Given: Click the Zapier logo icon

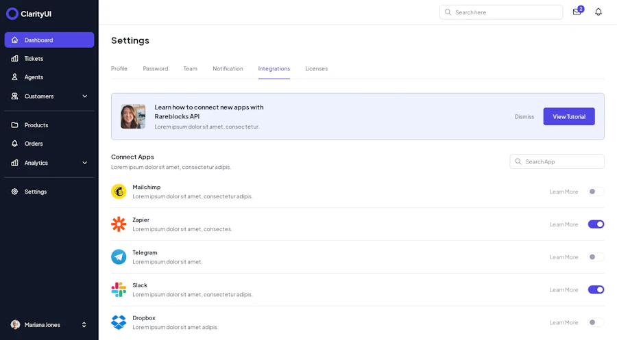Looking at the screenshot, I should point(119,224).
